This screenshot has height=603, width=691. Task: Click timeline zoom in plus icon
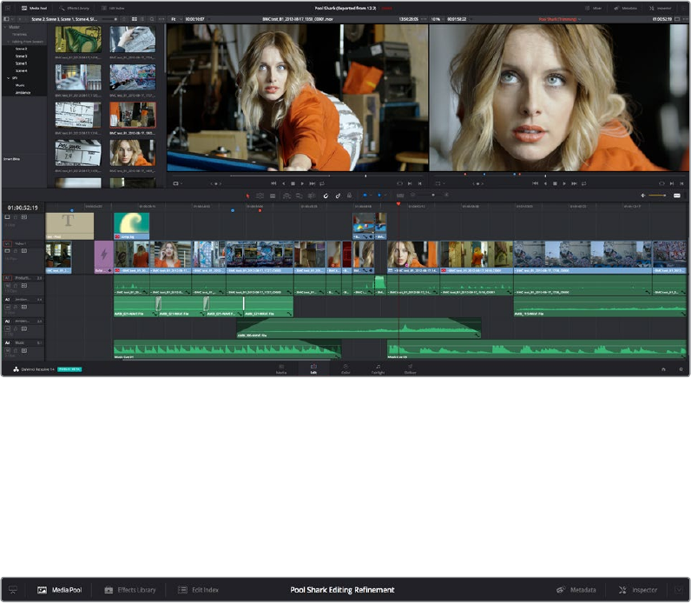pos(446,195)
